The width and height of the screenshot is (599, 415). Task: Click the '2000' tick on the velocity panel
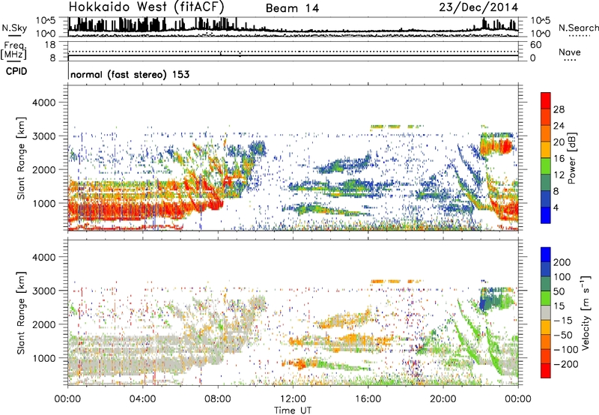click(x=43, y=324)
